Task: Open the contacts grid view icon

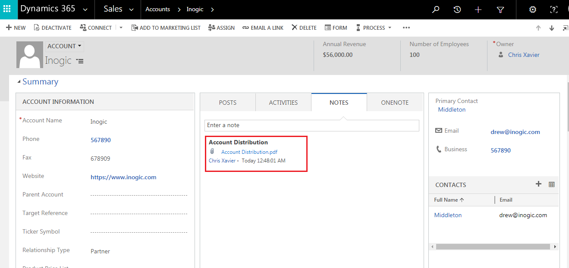Action: (x=551, y=184)
